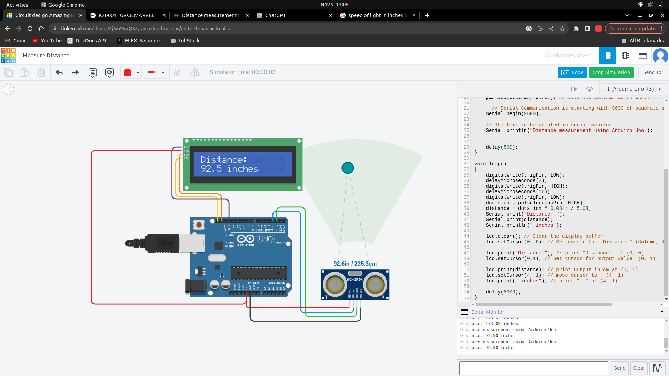
Task: Open the Tinkercad logo home link
Action: point(8,56)
